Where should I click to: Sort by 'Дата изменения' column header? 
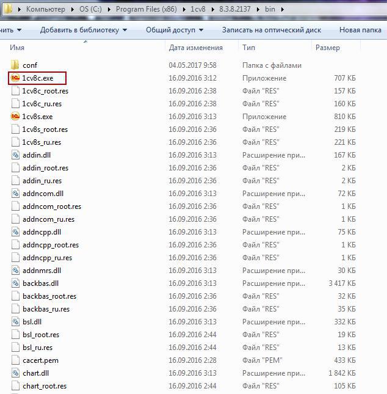click(x=195, y=48)
